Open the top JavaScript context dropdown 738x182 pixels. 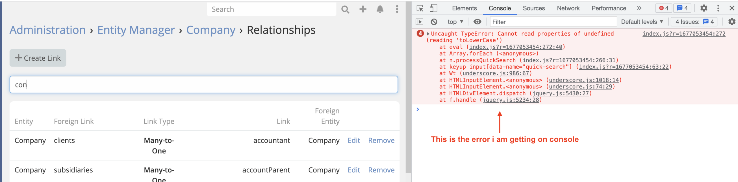[455, 22]
